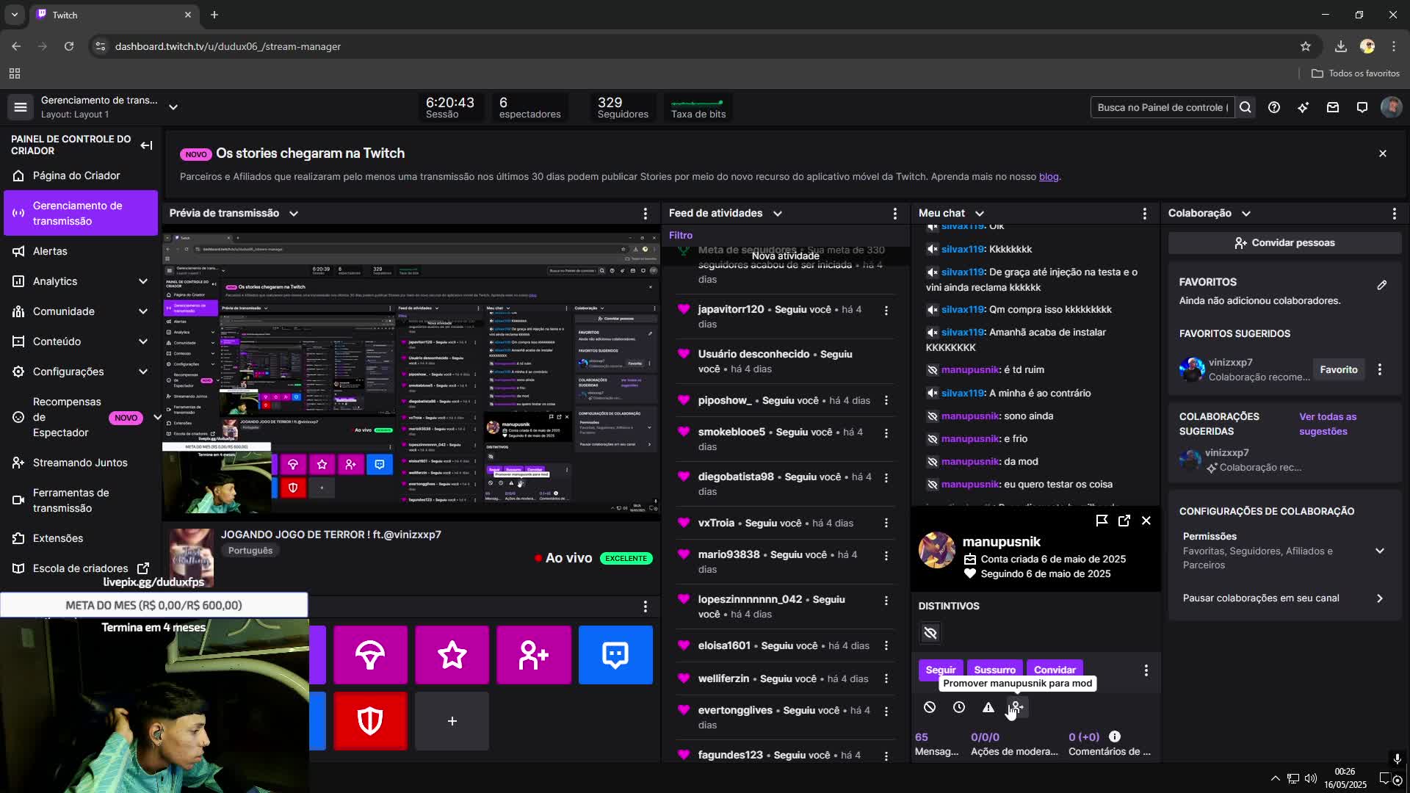Image resolution: width=1410 pixels, height=793 pixels.
Task: Open Meu chat panel options menu
Action: pos(1144,214)
